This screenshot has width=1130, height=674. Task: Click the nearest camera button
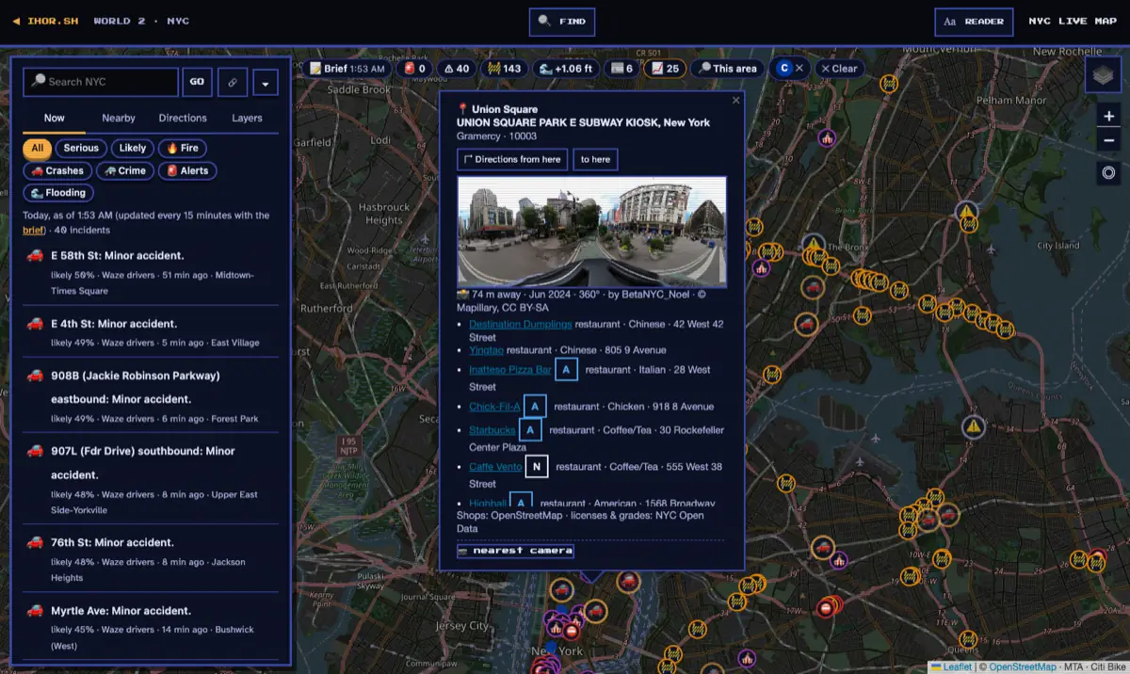pyautogui.click(x=515, y=551)
